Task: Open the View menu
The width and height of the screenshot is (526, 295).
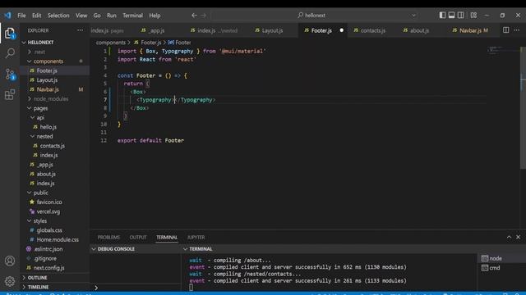Action: tap(81, 16)
